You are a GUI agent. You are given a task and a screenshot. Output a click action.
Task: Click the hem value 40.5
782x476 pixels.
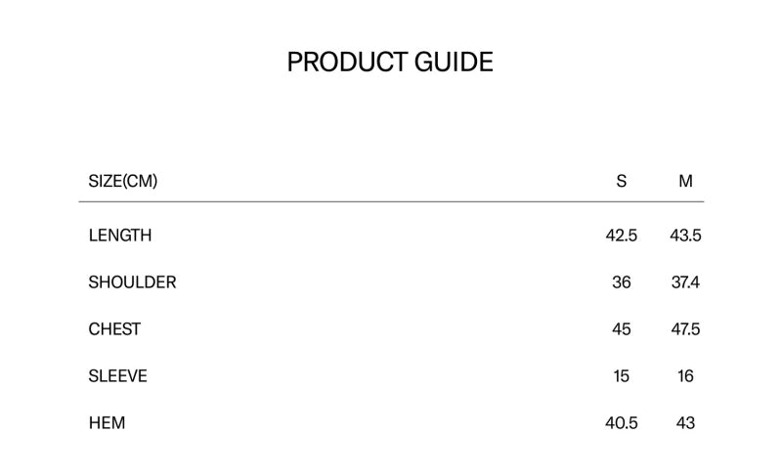tap(622, 422)
